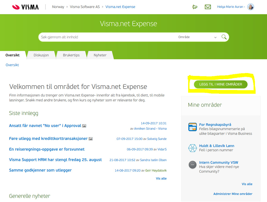Open post En reiseregnings-oppgave er forsvunnet
Image resolution: width=267 pixels, height=202 pixels.
click(x=47, y=149)
